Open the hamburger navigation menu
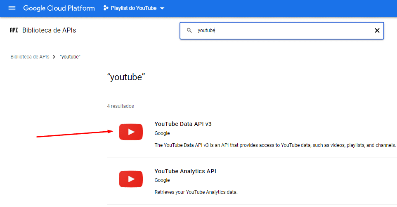This screenshot has width=397, height=207. [x=12, y=8]
